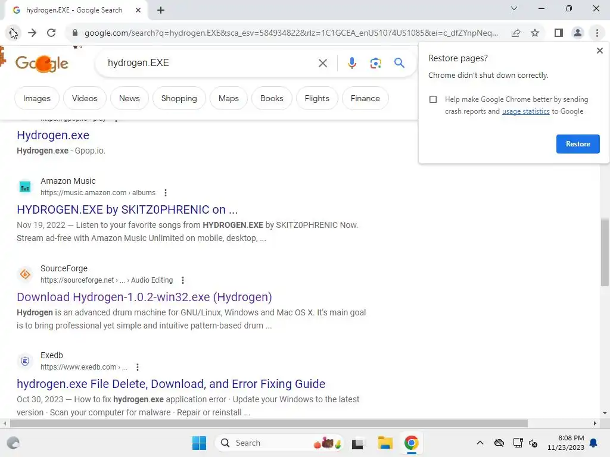Viewport: 610px width, 457px height.
Task: Switch to News results
Action: pos(129,99)
